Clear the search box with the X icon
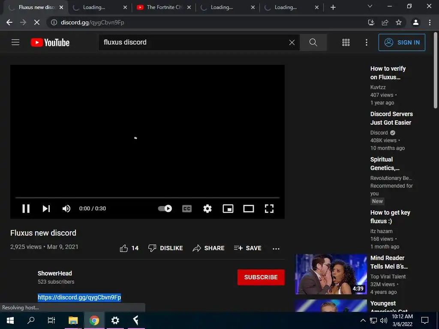 point(292,42)
